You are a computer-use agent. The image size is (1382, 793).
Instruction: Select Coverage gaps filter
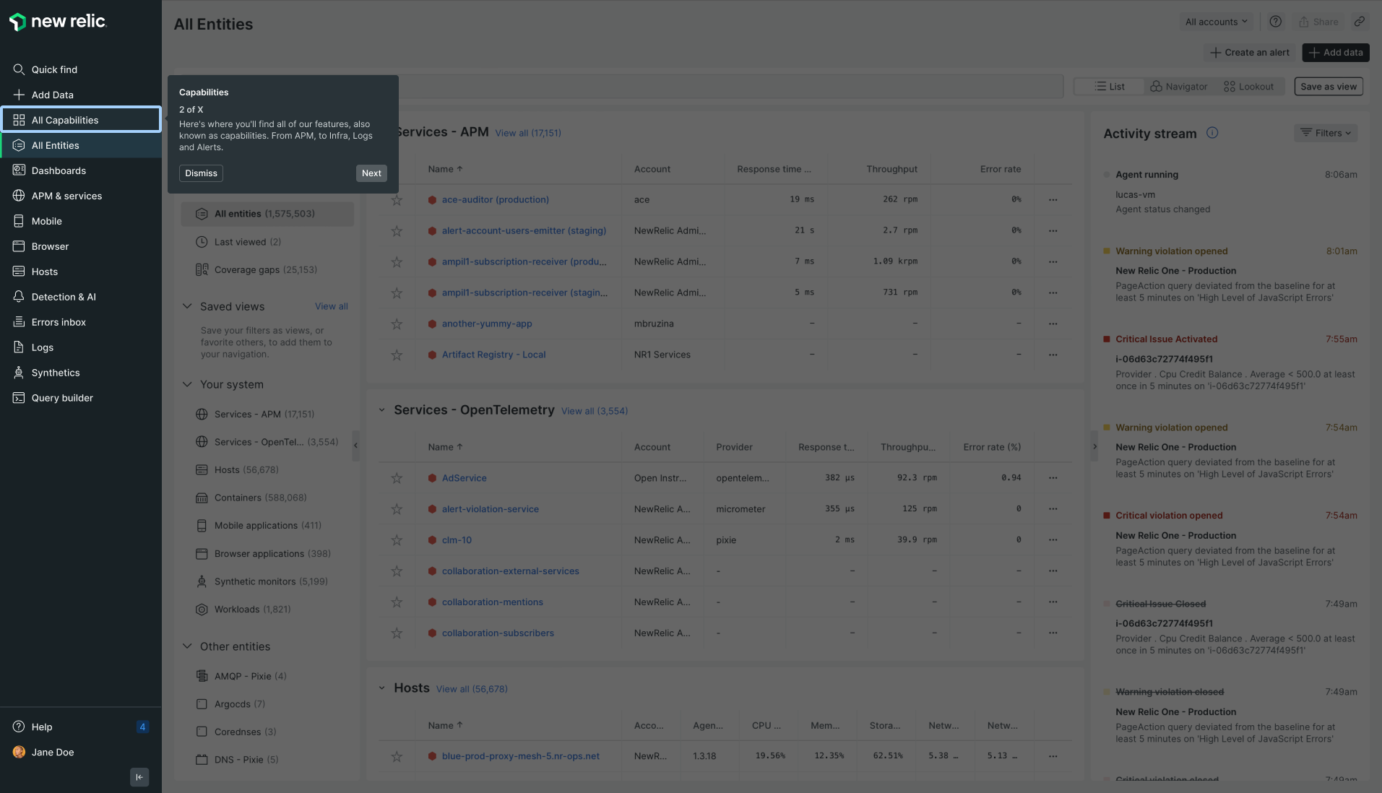pyautogui.click(x=267, y=270)
